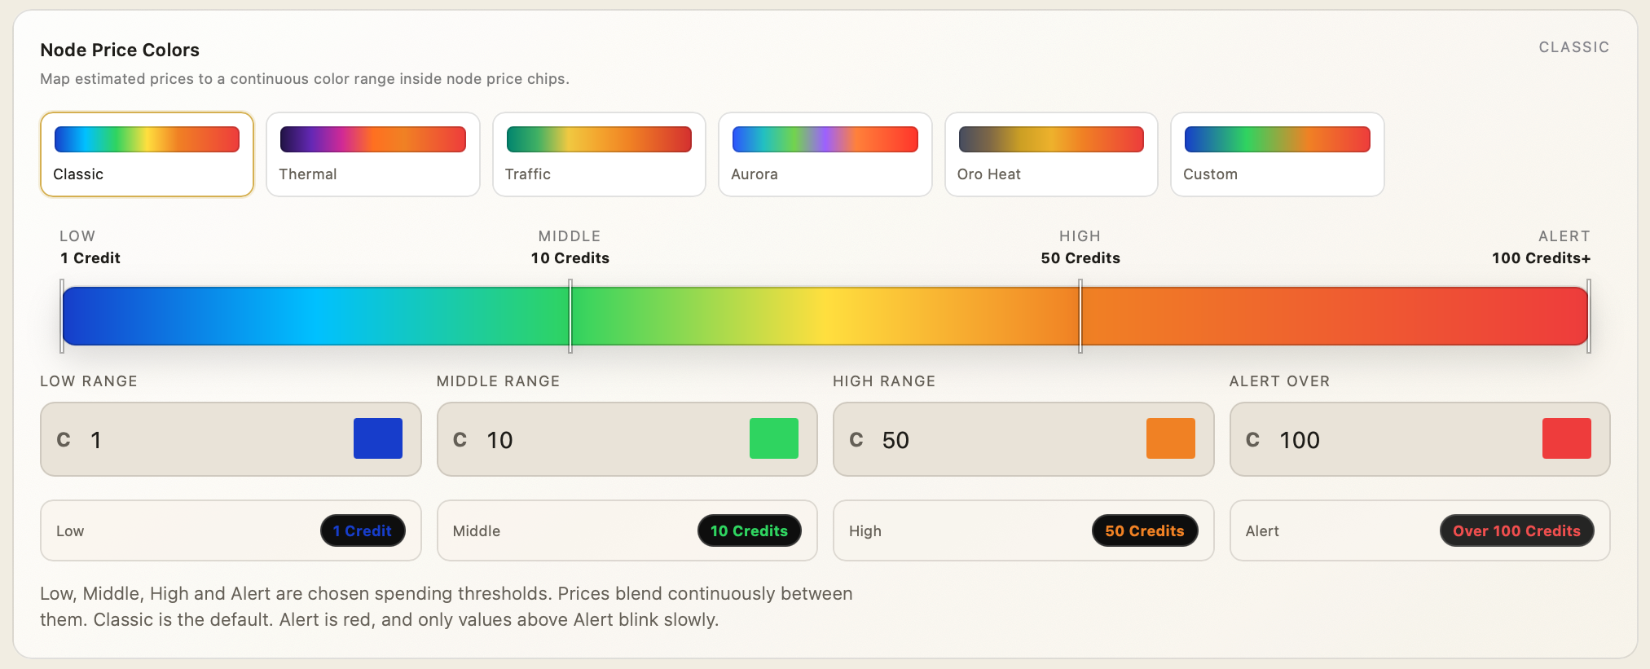Image resolution: width=1650 pixels, height=669 pixels.
Task: Click the 'ALERT OVER' section label
Action: 1279,381
